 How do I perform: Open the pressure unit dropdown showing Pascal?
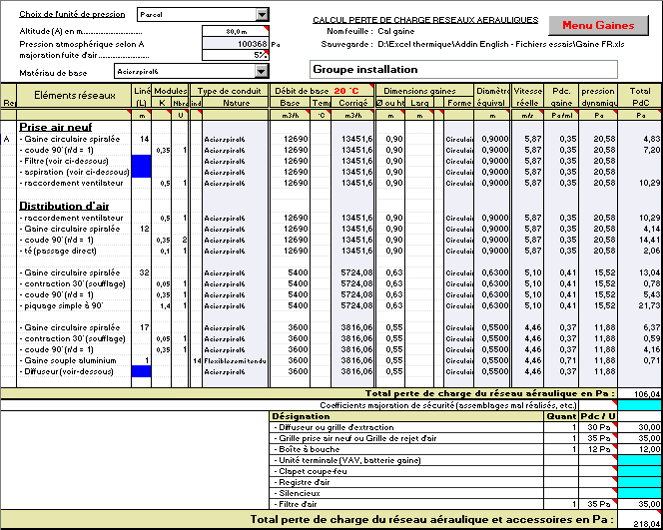263,15
